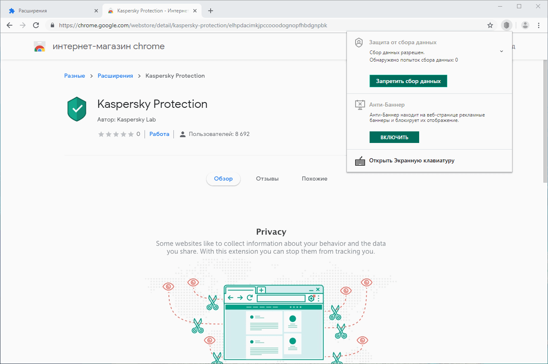Click the on-screen keyboard icon
548x364 pixels.
pyautogui.click(x=360, y=161)
